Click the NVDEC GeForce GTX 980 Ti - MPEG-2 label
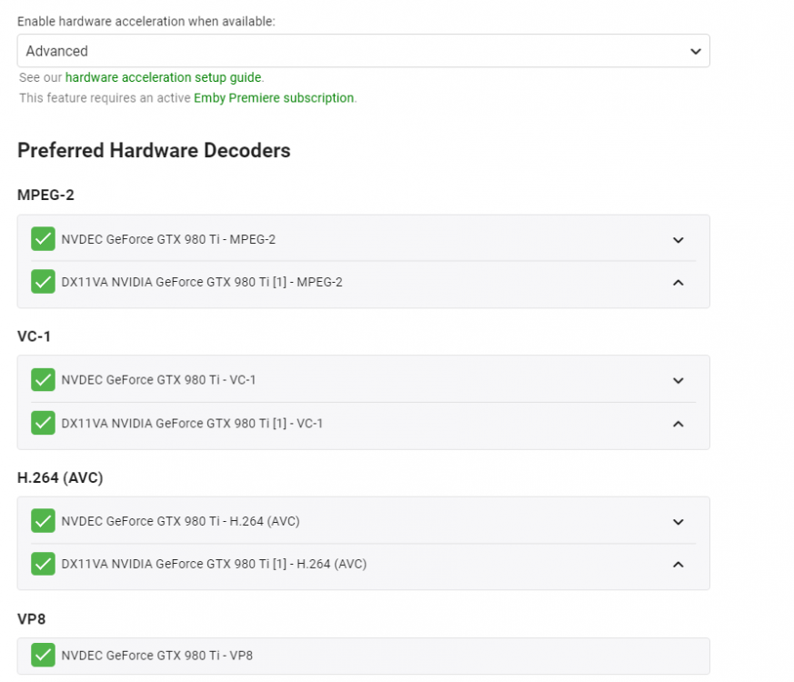Image resolution: width=794 pixels, height=682 pixels. coord(168,239)
